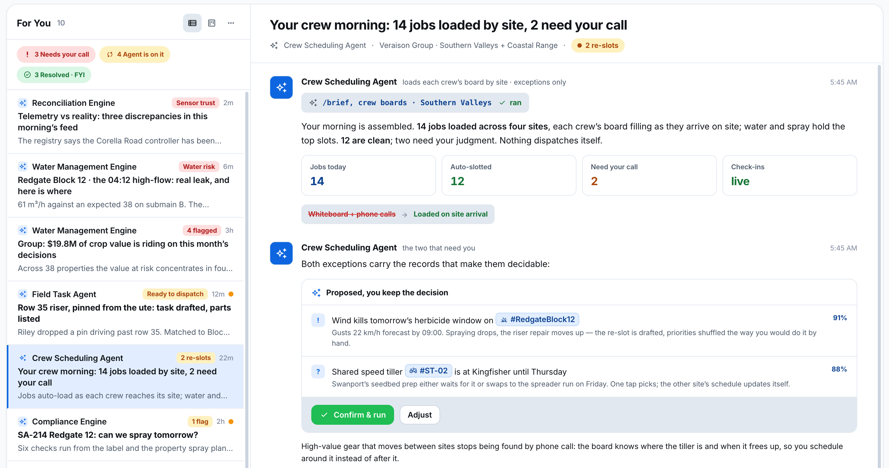Screen dimensions: 889x468
Task: Click the 2 re-slots header badge
Action: [x=598, y=45]
